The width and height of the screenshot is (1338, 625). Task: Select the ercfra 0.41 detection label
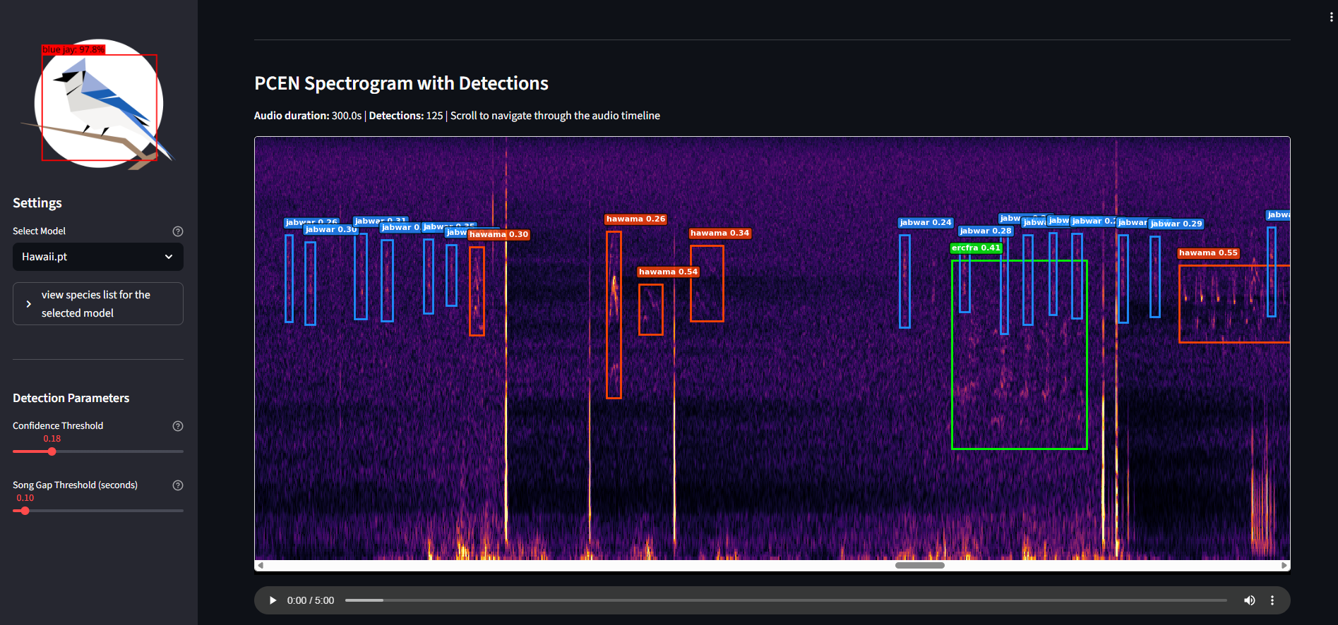coord(976,248)
